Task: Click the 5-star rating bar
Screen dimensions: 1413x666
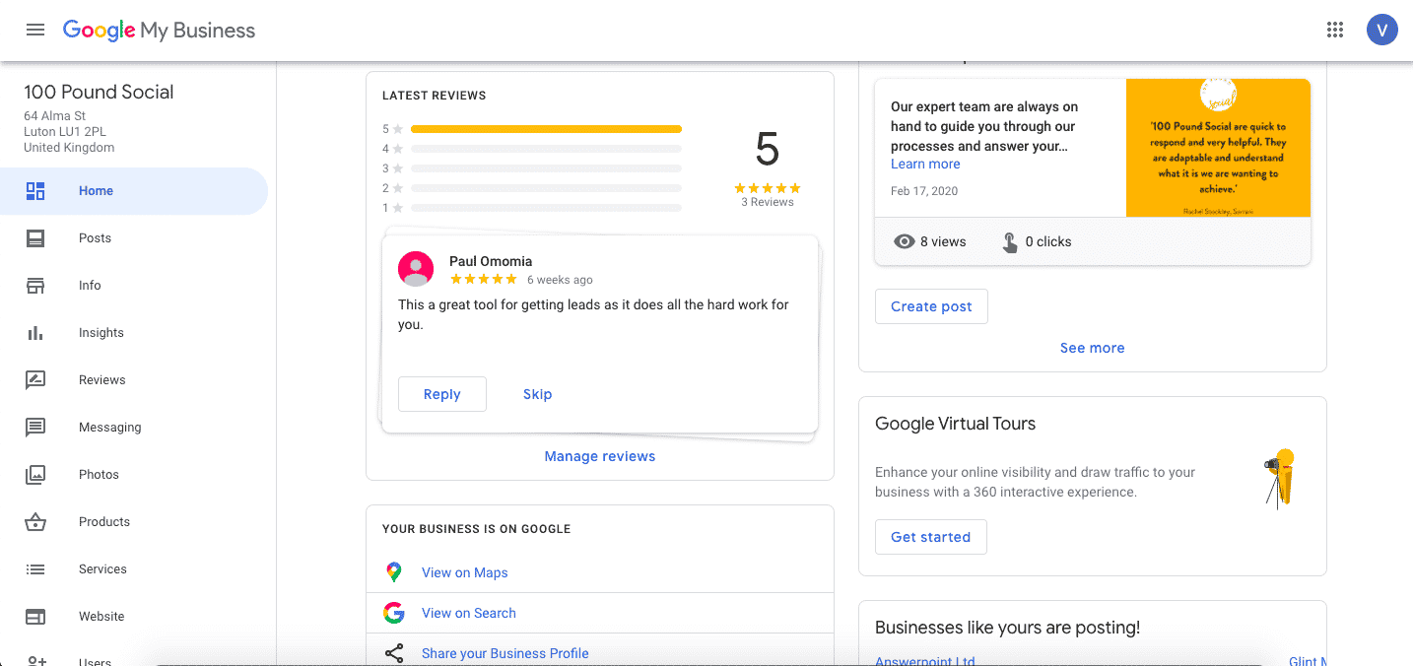Action: 546,129
